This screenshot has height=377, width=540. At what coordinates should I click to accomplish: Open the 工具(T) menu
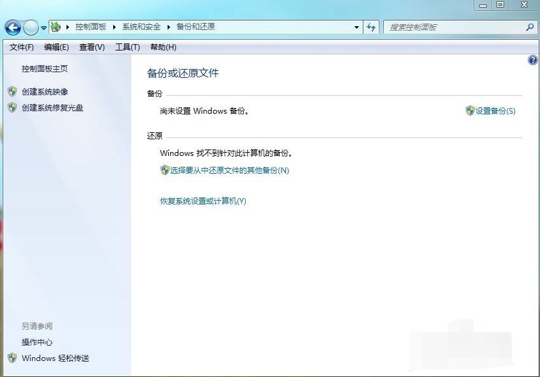127,47
